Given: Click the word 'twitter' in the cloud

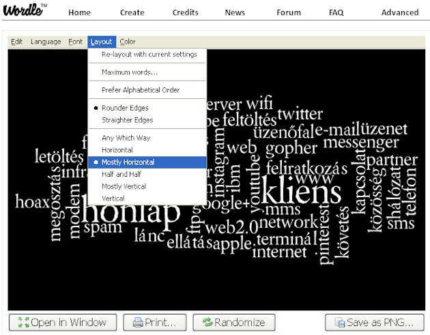Looking at the screenshot, I should click(x=300, y=114).
